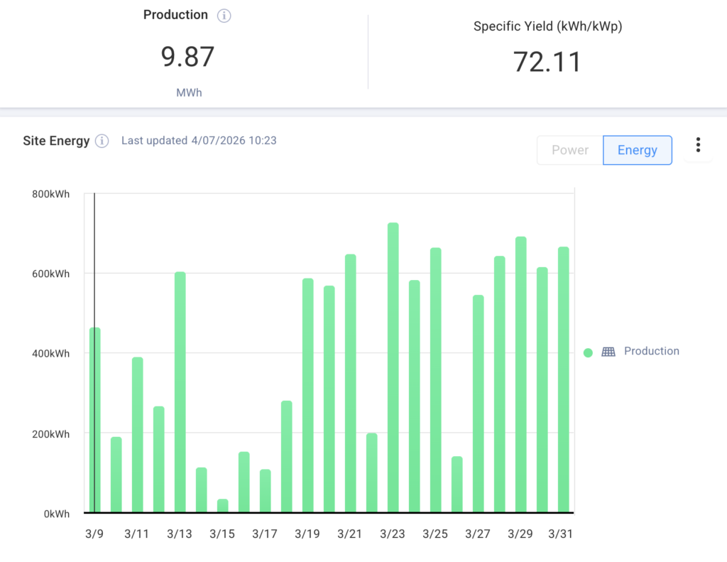Screen dimensions: 727x562
Task: Click the 3/9 production bar
Action: pyautogui.click(x=95, y=419)
